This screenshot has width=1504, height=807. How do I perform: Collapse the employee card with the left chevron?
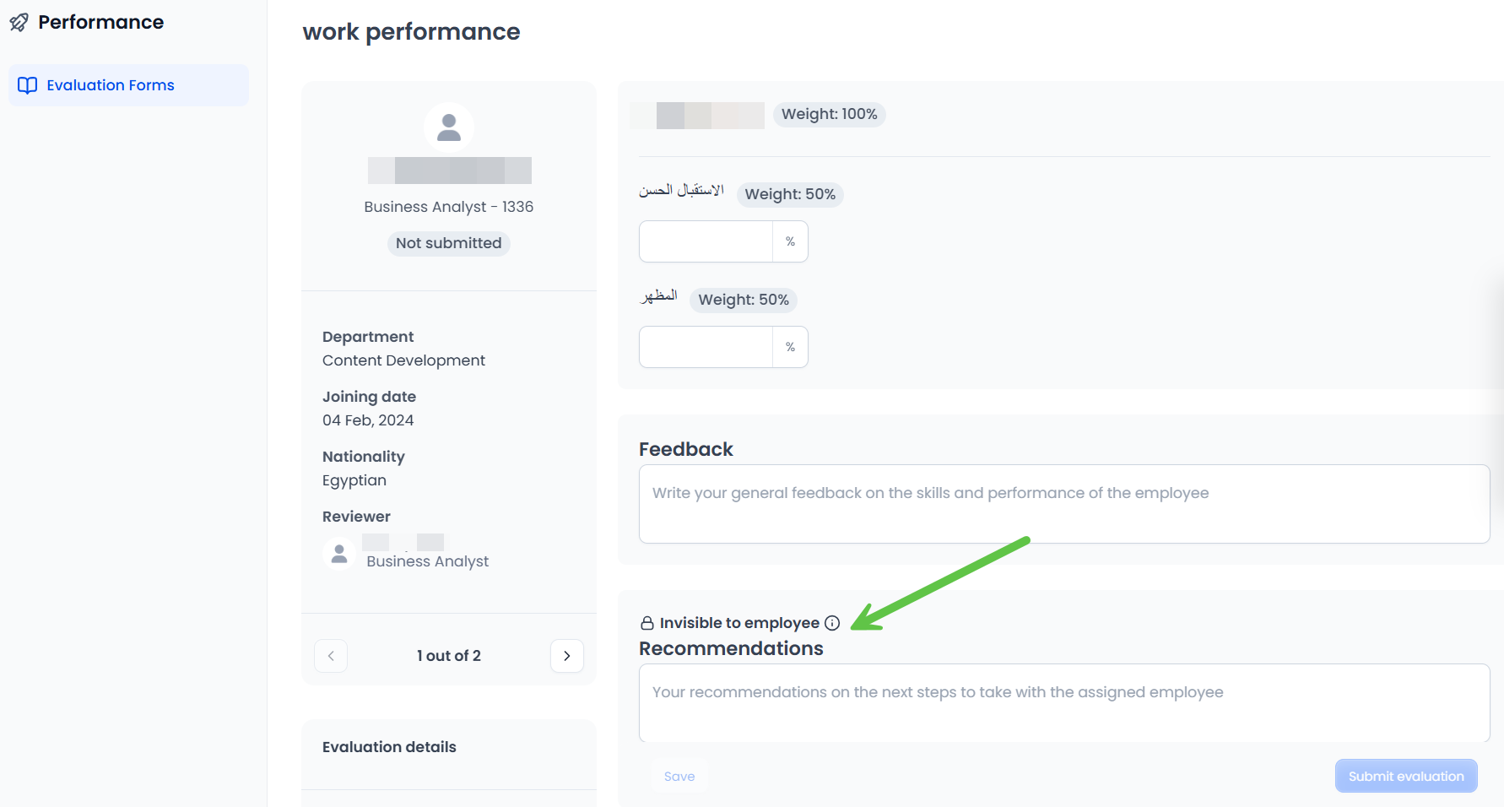(x=330, y=656)
